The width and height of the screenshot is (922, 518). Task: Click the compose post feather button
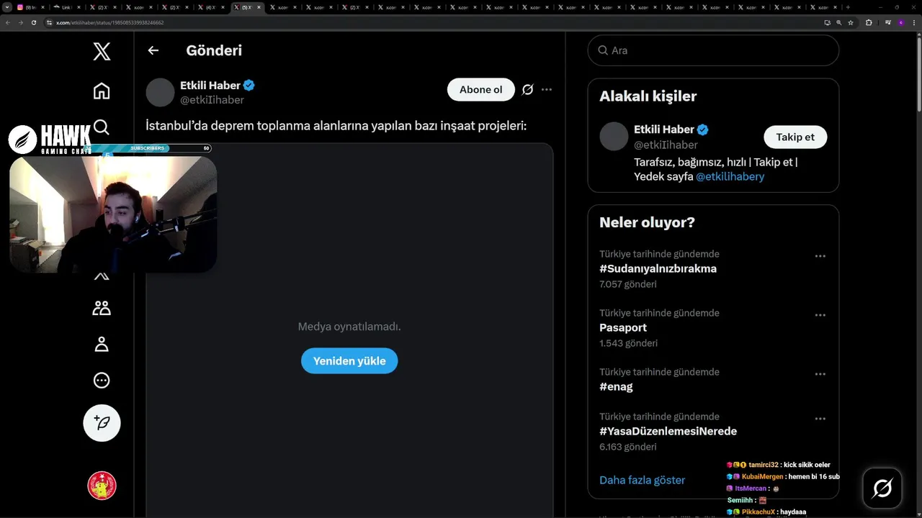click(x=102, y=423)
